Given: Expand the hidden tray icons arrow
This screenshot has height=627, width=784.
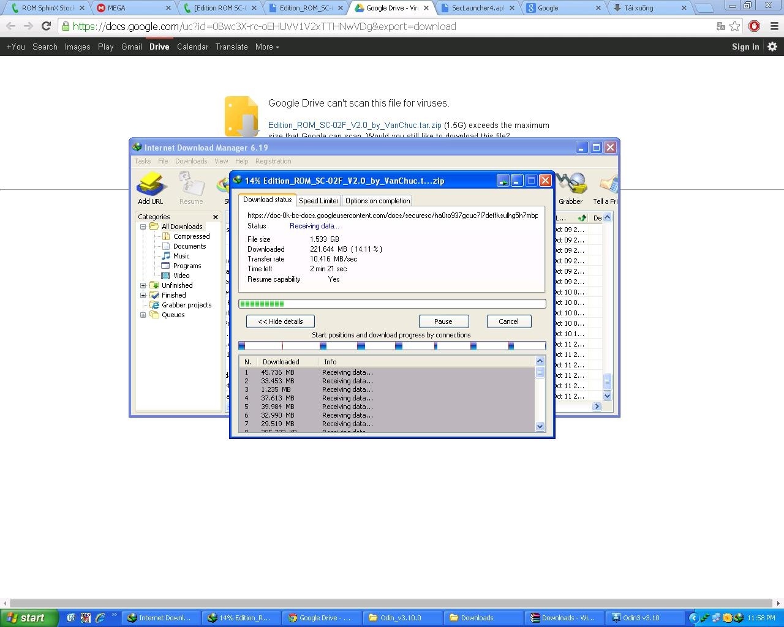Looking at the screenshot, I should 693,618.
